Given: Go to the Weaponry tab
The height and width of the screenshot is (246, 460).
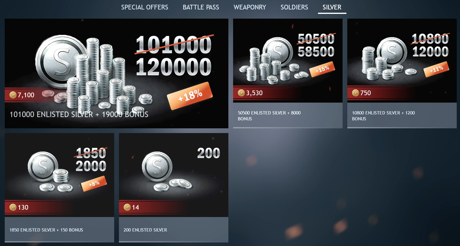Looking at the screenshot, I should [250, 7].
